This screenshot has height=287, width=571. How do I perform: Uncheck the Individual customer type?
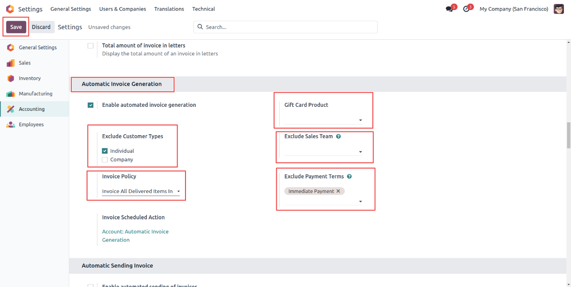pos(105,151)
